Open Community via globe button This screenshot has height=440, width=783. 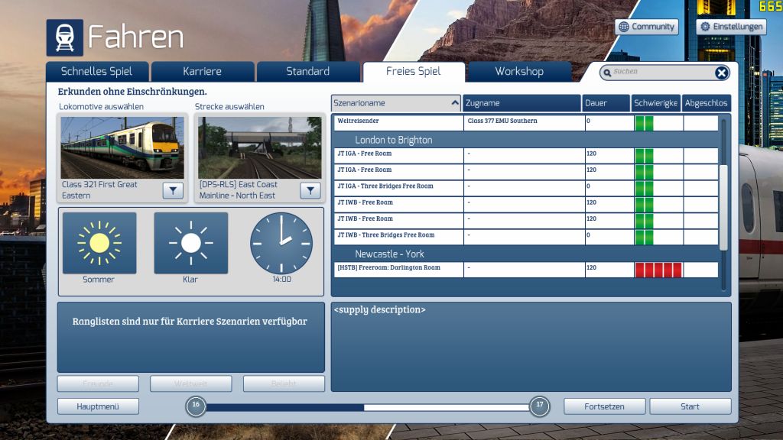[646, 27]
